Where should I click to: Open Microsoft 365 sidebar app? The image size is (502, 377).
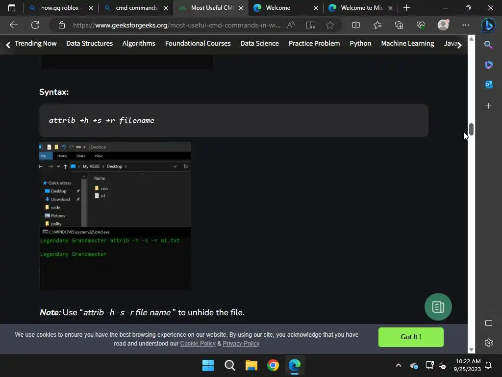pos(489,64)
